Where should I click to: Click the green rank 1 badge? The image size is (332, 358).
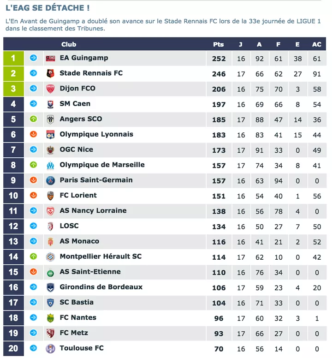13,58
